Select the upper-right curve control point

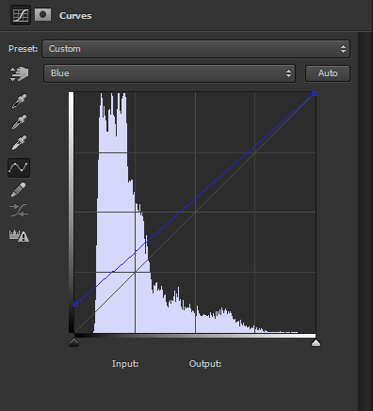(314, 93)
